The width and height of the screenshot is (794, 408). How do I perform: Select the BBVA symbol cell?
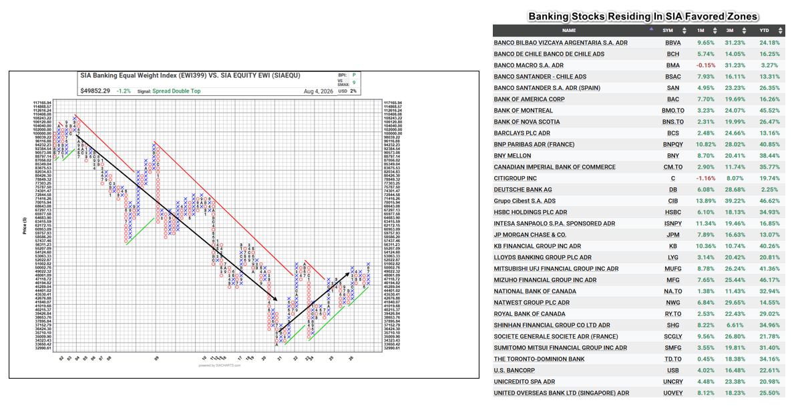[673, 43]
